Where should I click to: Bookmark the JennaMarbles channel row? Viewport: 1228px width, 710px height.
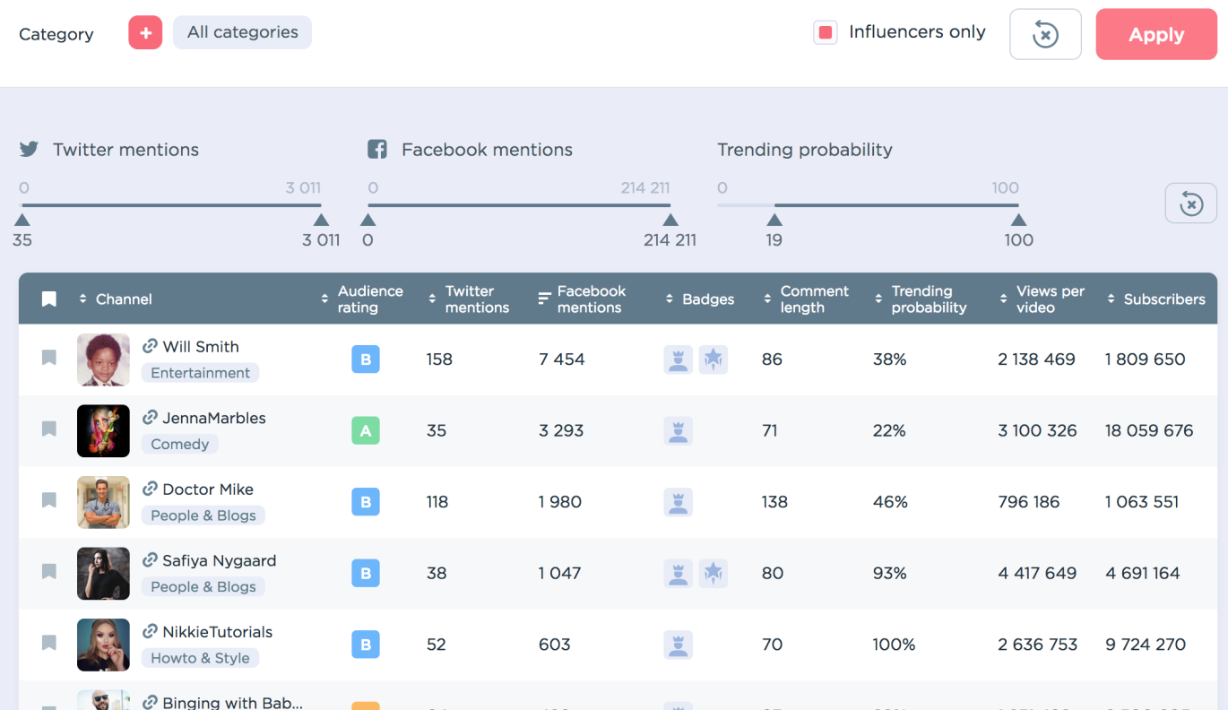[49, 429]
